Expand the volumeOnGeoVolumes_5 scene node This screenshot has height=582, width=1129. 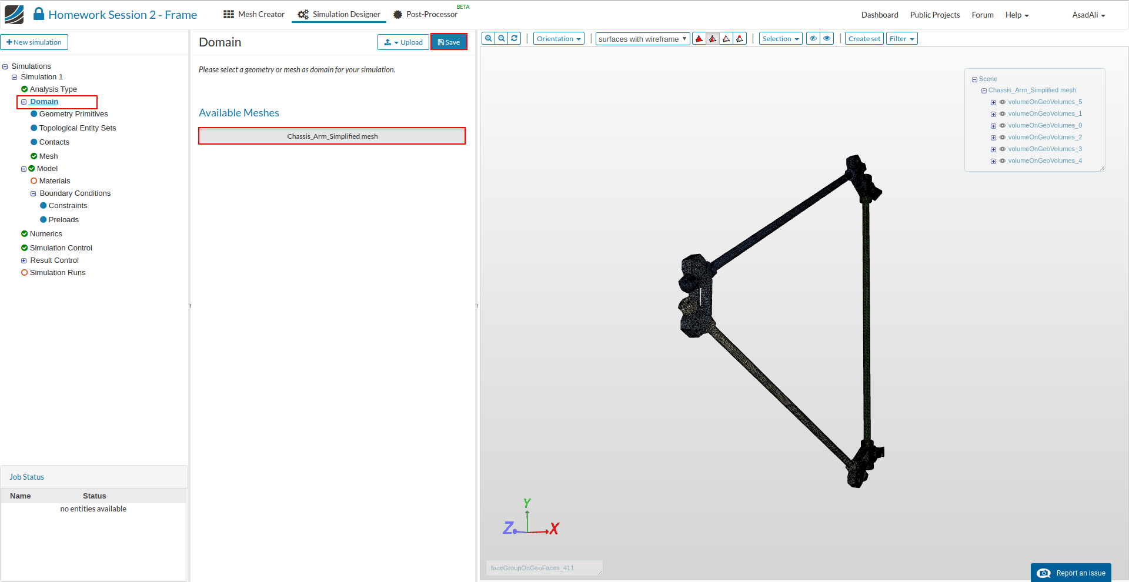point(993,103)
